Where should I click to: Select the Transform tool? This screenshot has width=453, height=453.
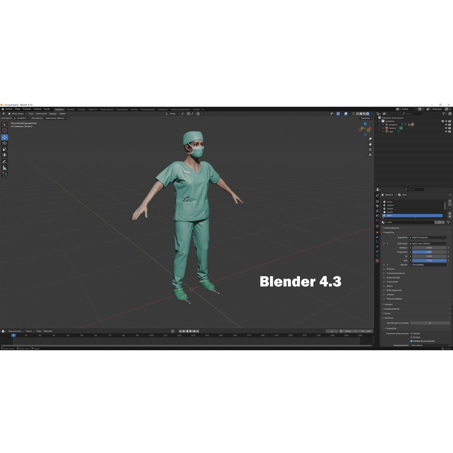point(4,155)
